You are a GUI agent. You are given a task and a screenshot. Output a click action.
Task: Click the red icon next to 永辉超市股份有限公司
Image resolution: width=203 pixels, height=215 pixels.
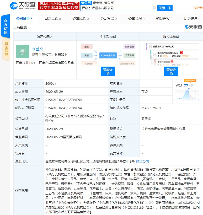(x=181, y=53)
